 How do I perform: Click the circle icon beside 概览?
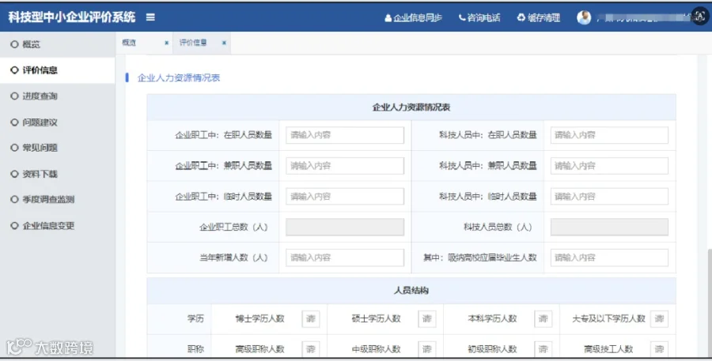14,44
